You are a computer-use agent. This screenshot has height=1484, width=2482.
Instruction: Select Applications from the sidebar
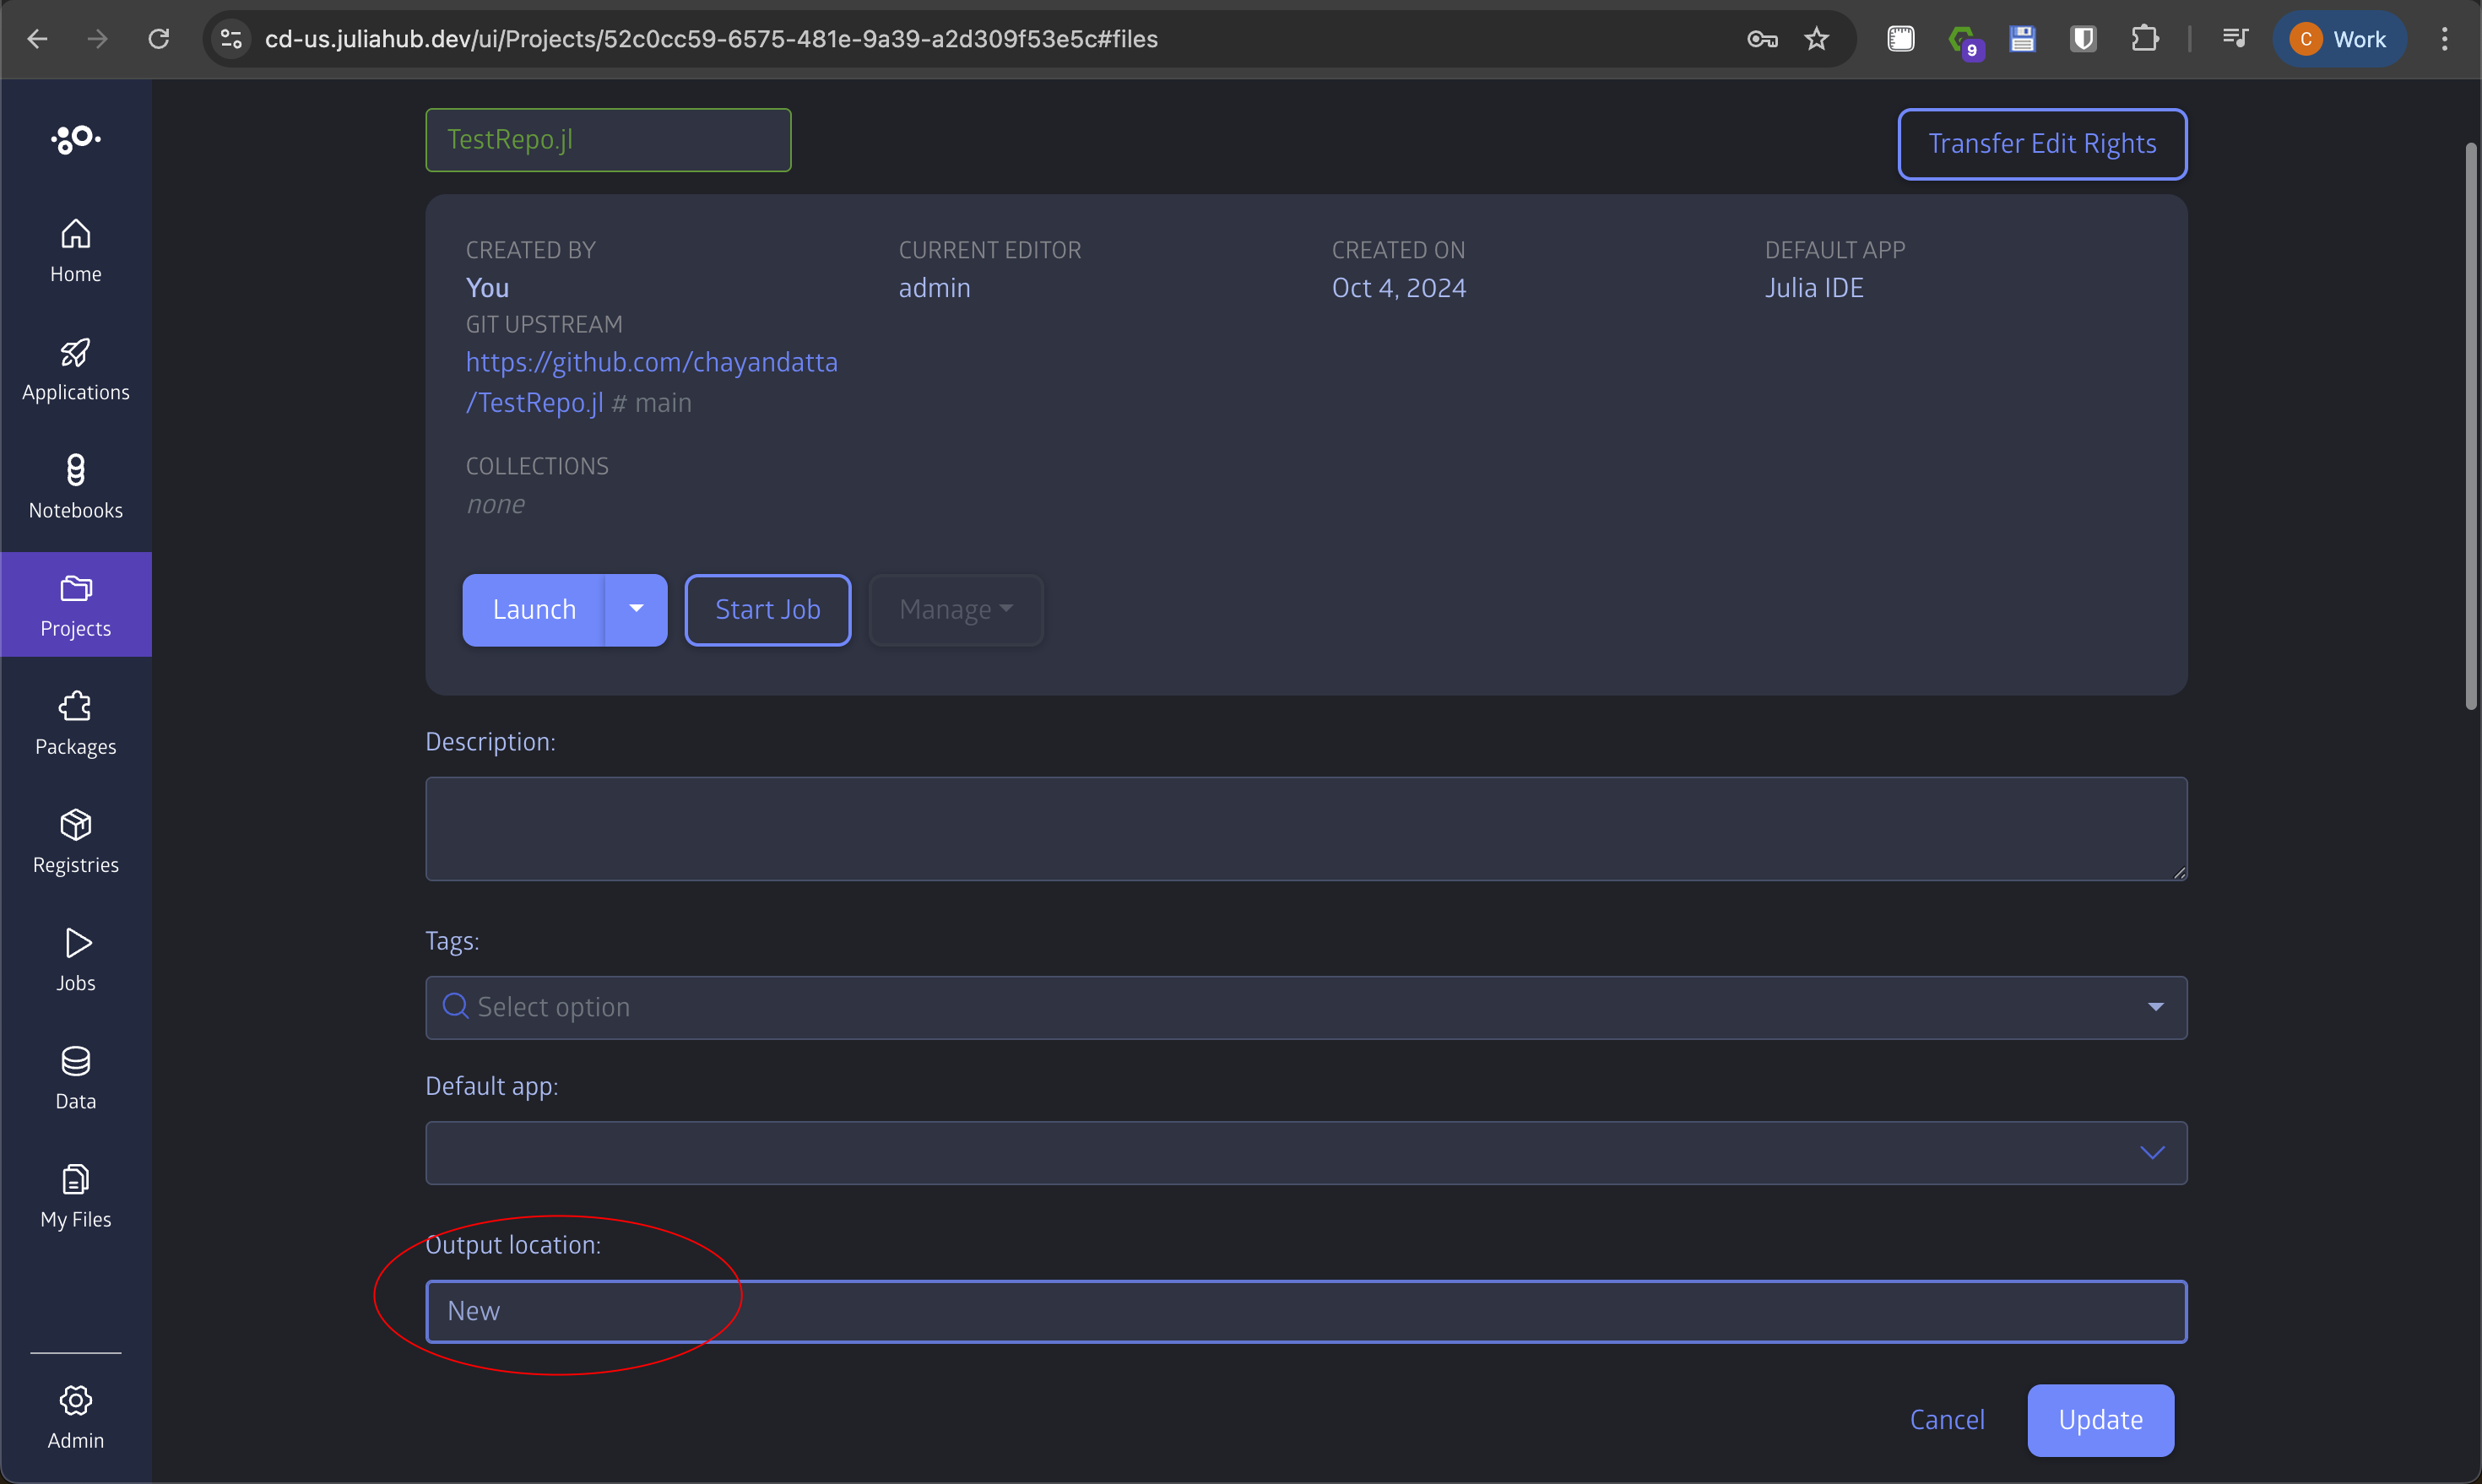pyautogui.click(x=75, y=370)
